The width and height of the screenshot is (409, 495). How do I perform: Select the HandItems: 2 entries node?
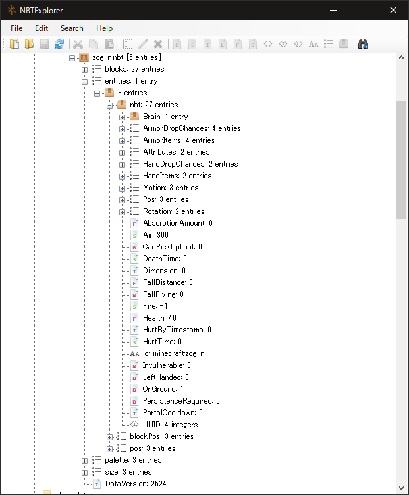pyautogui.click(x=177, y=176)
